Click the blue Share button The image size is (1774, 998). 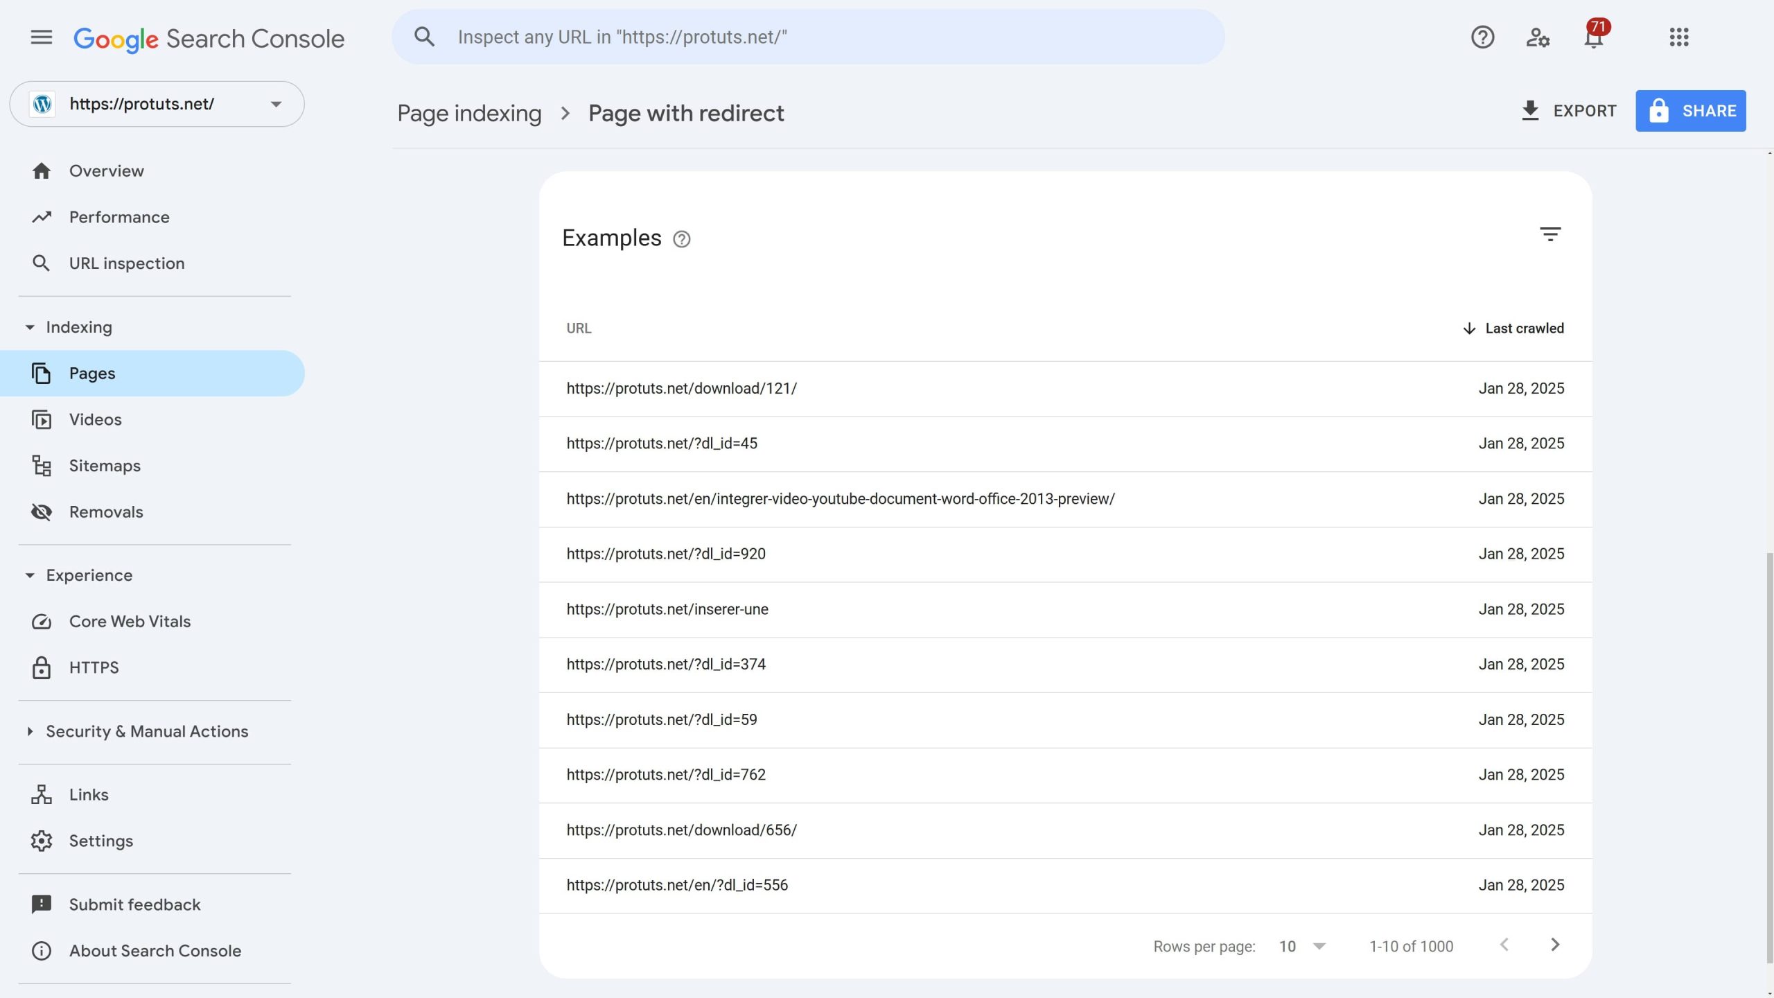[x=1690, y=111]
